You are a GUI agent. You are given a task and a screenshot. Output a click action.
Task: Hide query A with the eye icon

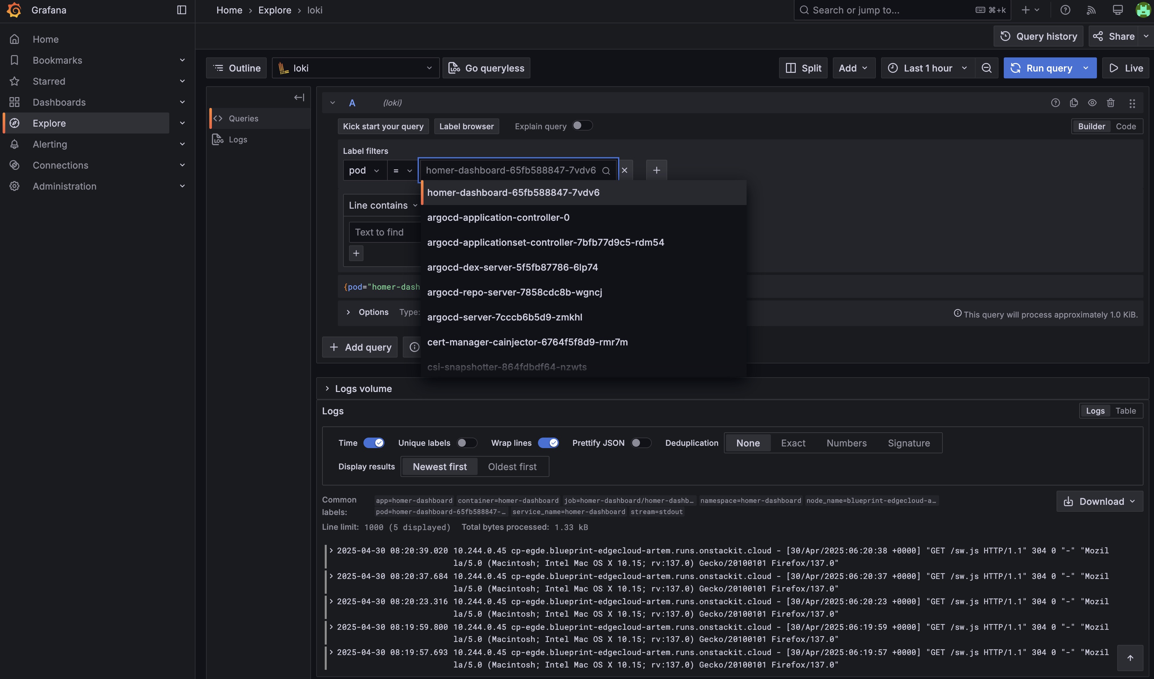click(x=1093, y=103)
